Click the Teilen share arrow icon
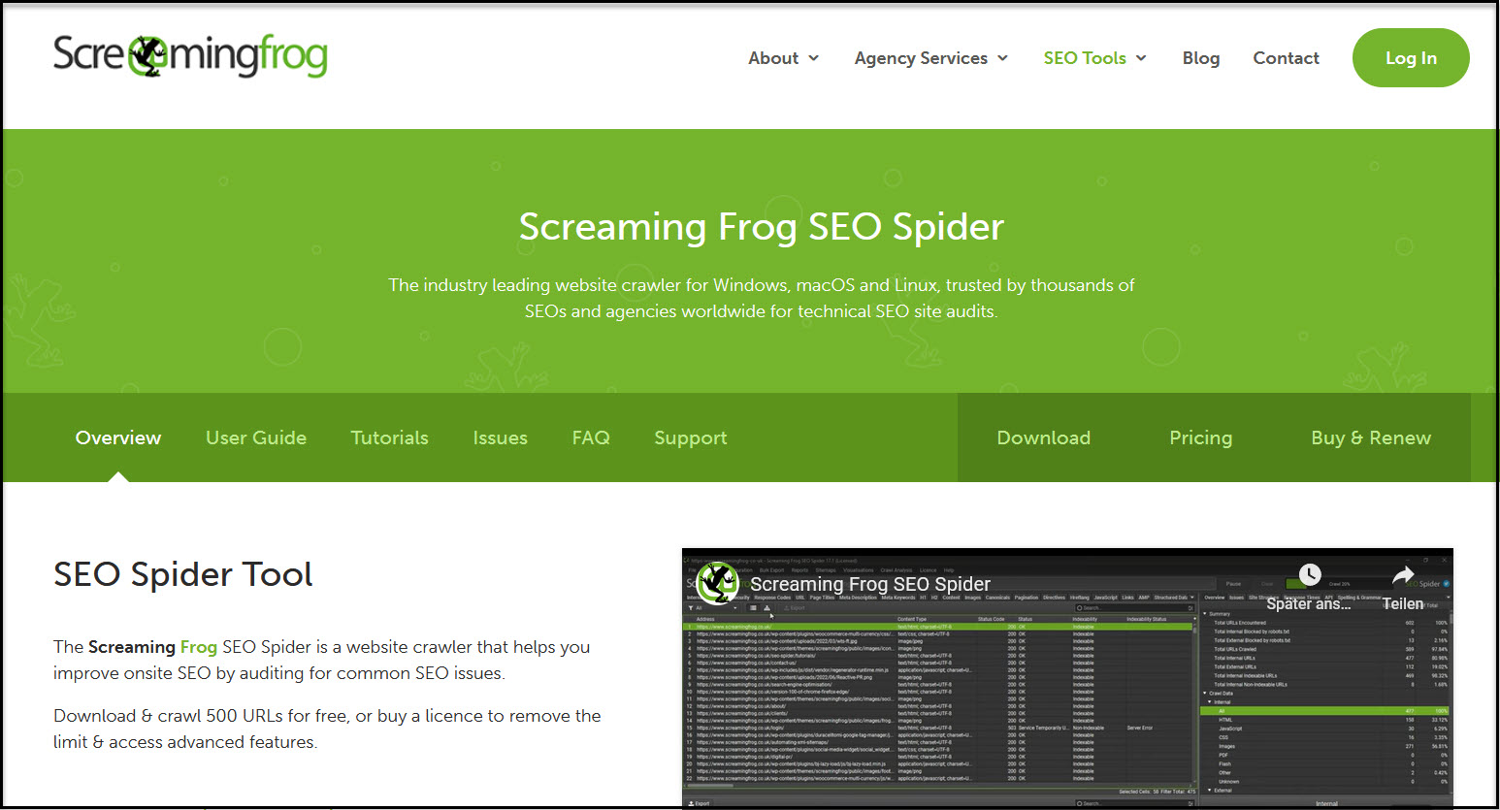This screenshot has width=1500, height=810. pos(1403,575)
